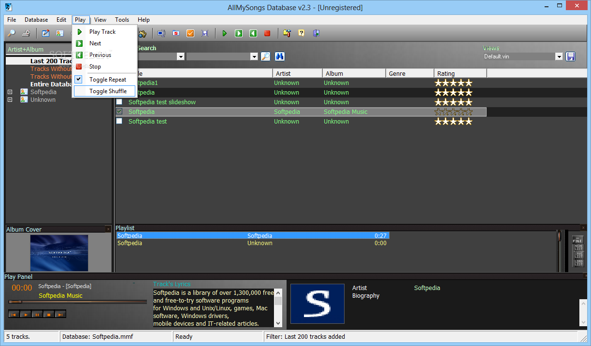
Task: Click the album cover thumbnail image
Action: click(59, 253)
